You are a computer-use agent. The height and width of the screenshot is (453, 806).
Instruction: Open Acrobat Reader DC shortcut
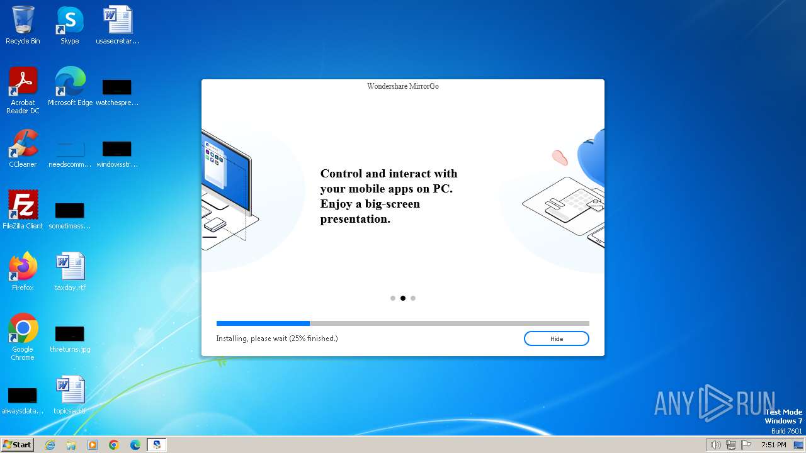[x=23, y=91]
